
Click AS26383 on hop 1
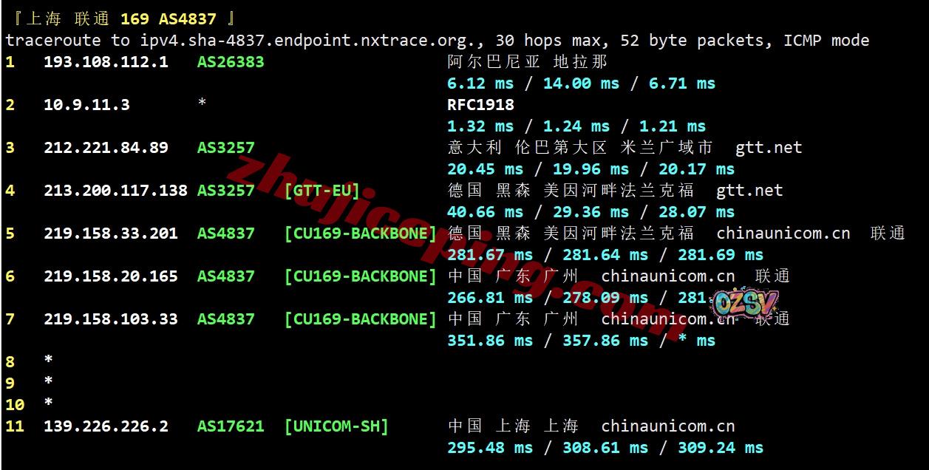(x=231, y=62)
